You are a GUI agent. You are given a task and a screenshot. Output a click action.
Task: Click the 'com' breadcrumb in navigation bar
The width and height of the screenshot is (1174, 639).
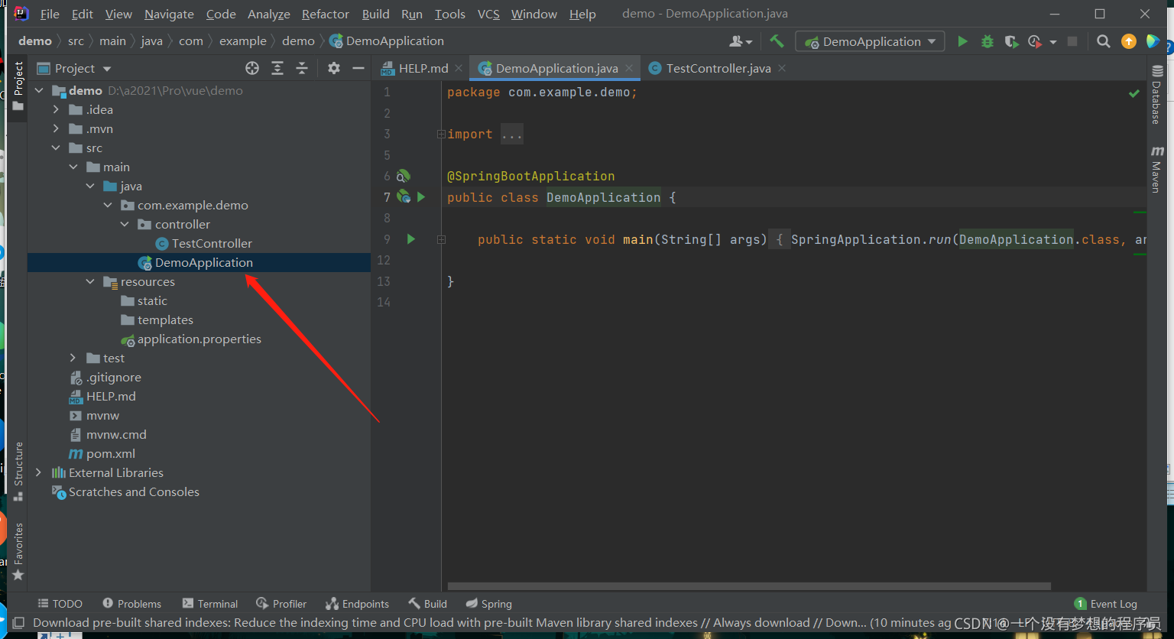pyautogui.click(x=191, y=41)
